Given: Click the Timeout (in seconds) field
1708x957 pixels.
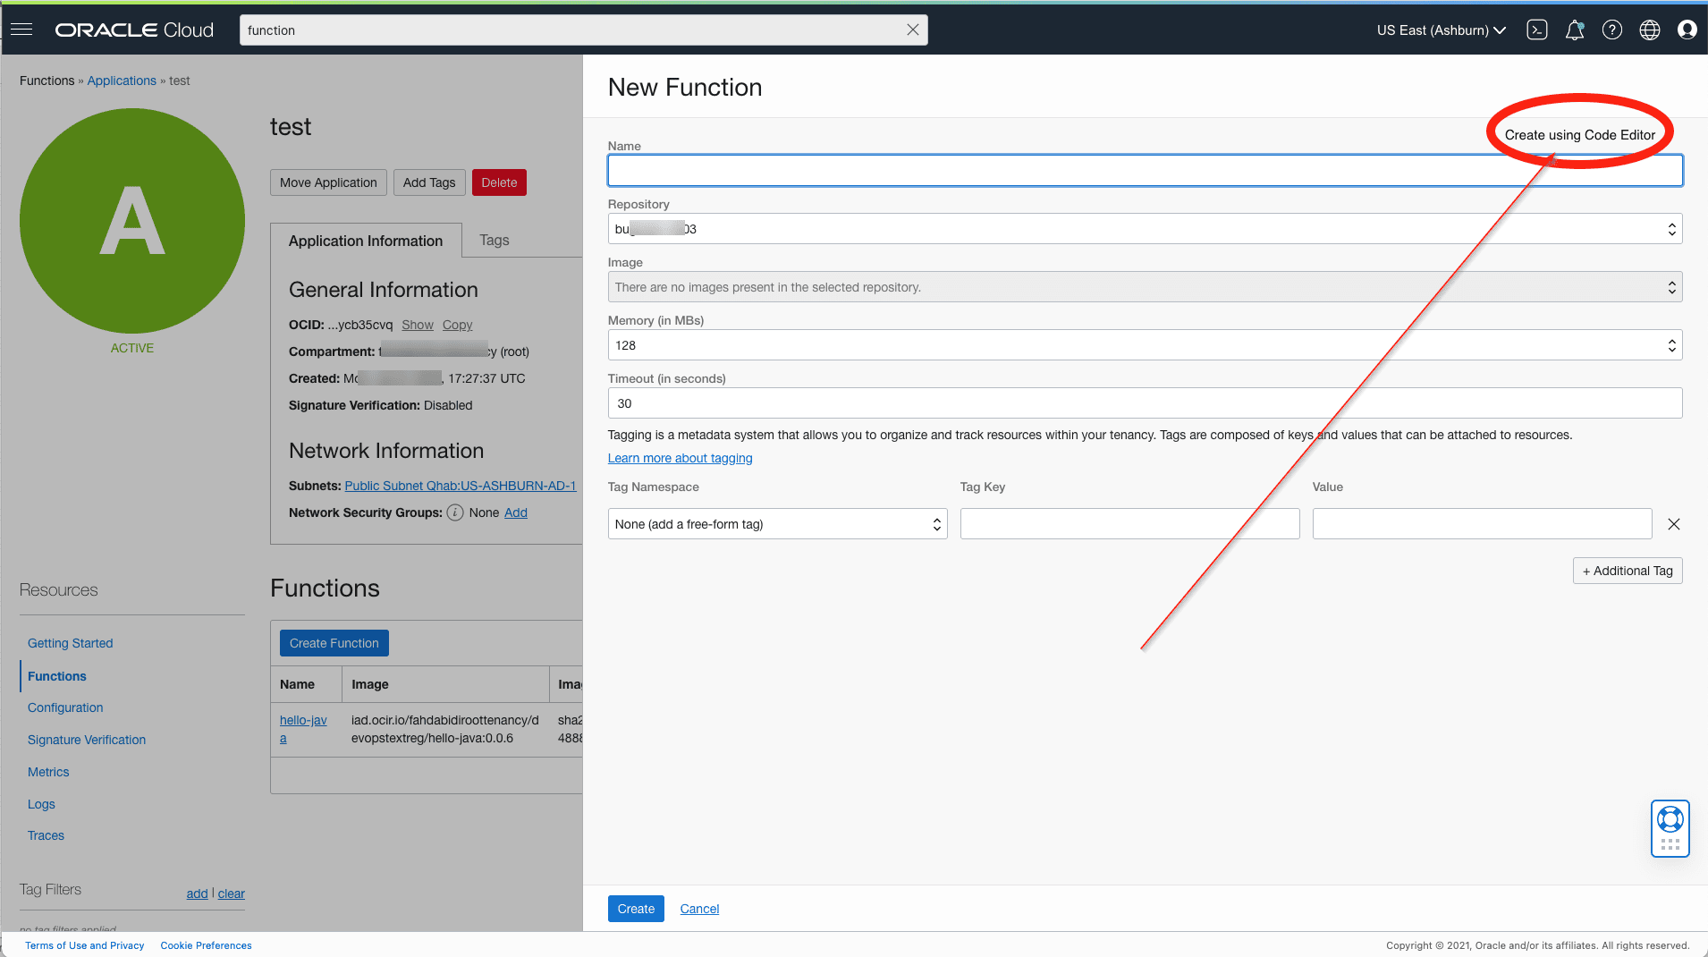Looking at the screenshot, I should point(1145,403).
